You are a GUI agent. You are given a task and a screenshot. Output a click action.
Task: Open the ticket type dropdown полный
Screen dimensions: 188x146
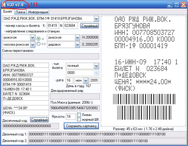[x=97, y=66]
